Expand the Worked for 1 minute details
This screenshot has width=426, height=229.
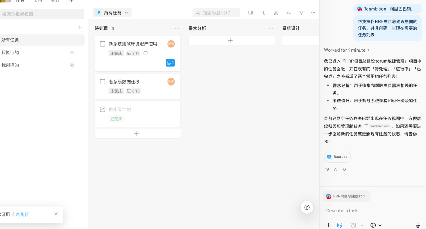(x=347, y=50)
